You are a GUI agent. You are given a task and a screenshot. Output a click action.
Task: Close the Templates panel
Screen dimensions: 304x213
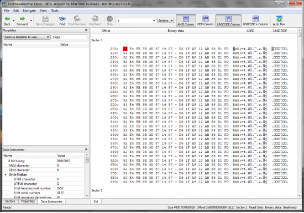tap(86, 30)
